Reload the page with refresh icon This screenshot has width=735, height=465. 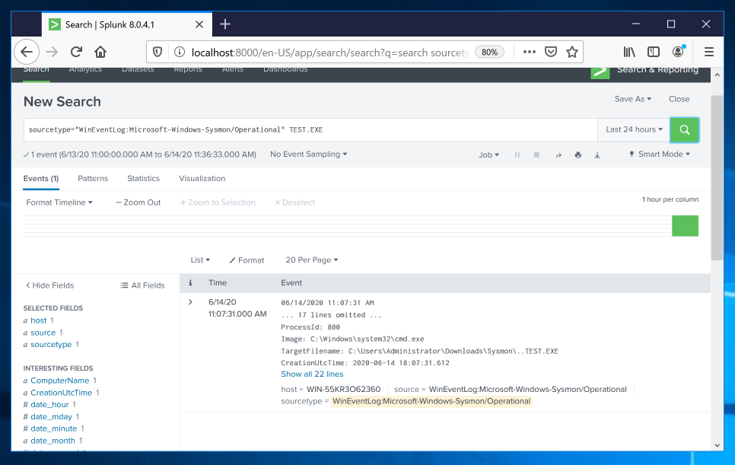(x=76, y=52)
